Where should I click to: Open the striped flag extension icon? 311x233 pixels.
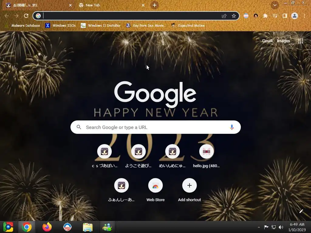(x=246, y=16)
